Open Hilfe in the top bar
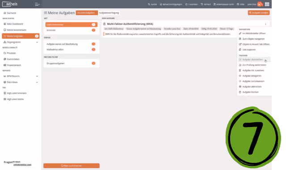The height and width of the screenshot is (170, 286). point(240,4)
